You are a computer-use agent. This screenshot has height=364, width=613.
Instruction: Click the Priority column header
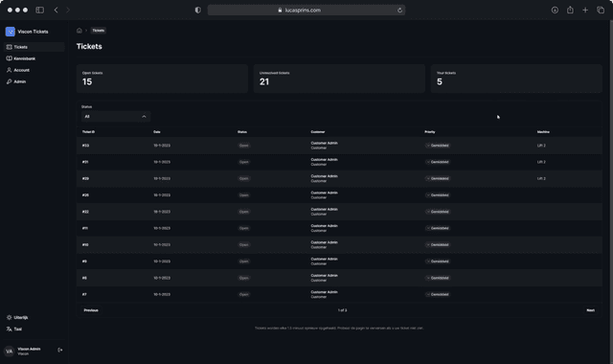(430, 132)
